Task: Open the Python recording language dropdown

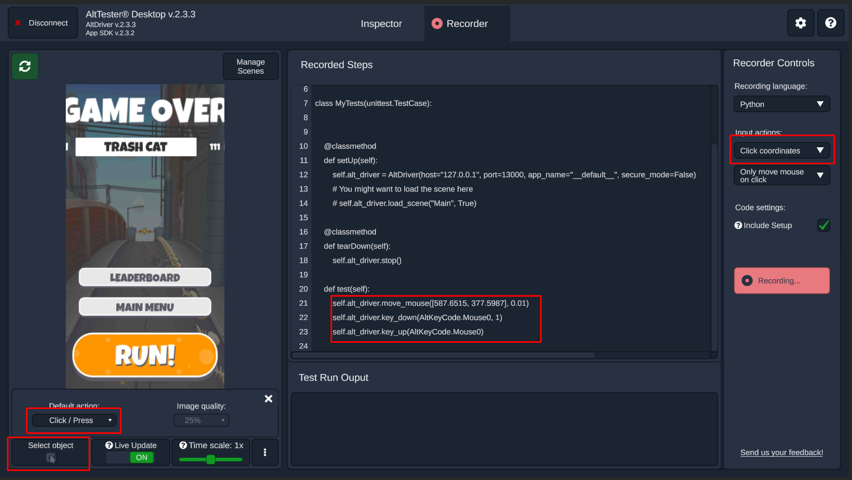Action: tap(781, 104)
